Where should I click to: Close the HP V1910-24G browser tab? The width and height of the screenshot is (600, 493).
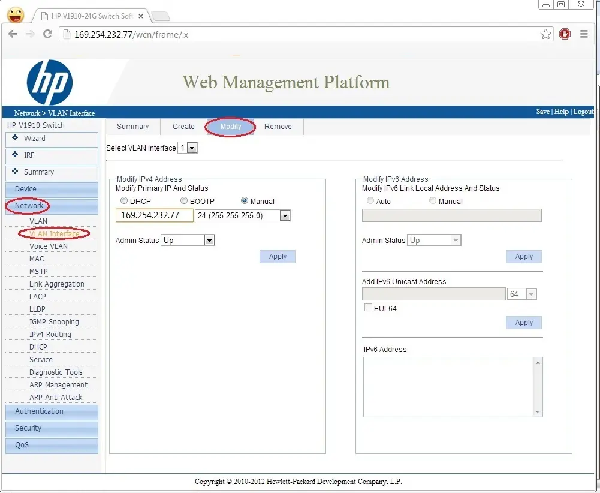[141, 16]
